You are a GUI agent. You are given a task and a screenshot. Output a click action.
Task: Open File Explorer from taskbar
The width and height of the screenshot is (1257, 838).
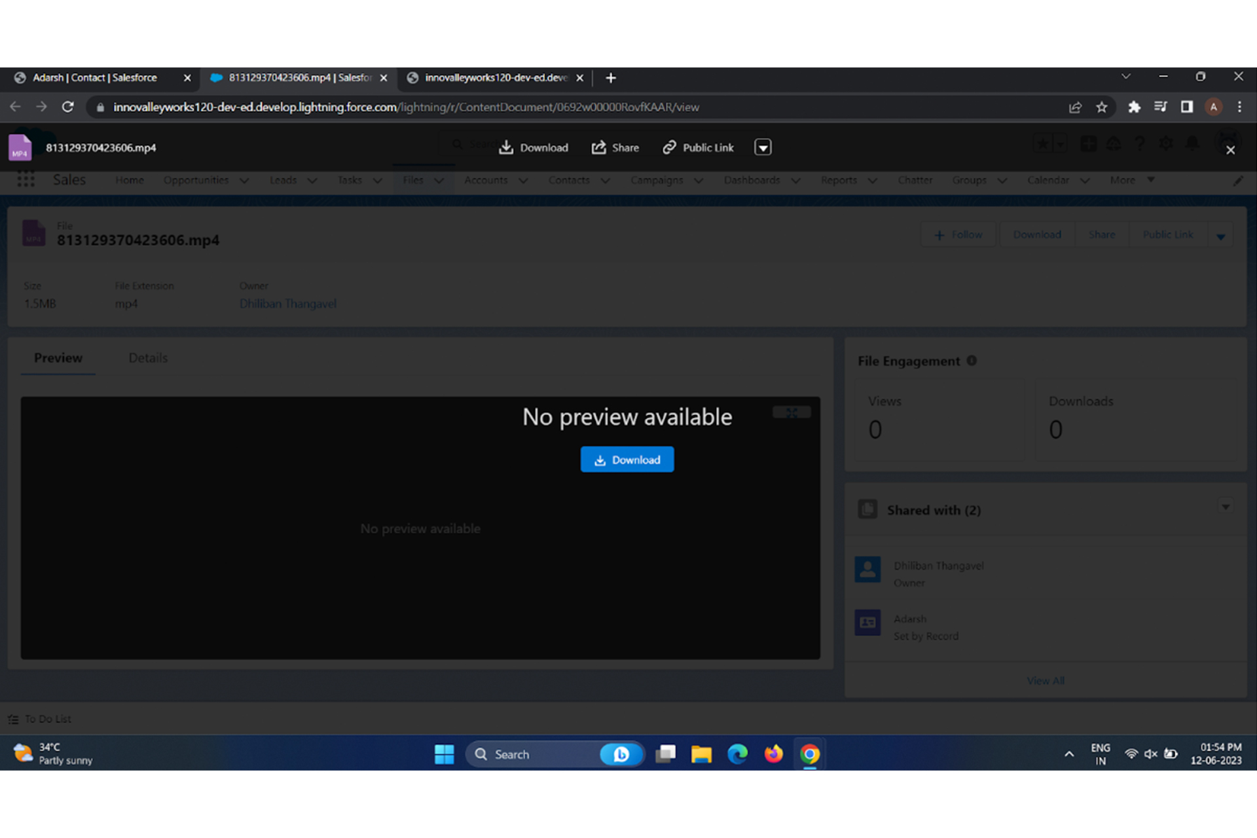pyautogui.click(x=701, y=754)
